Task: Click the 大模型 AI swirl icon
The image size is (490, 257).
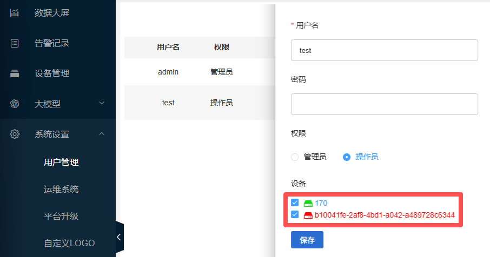Action: click(x=15, y=104)
